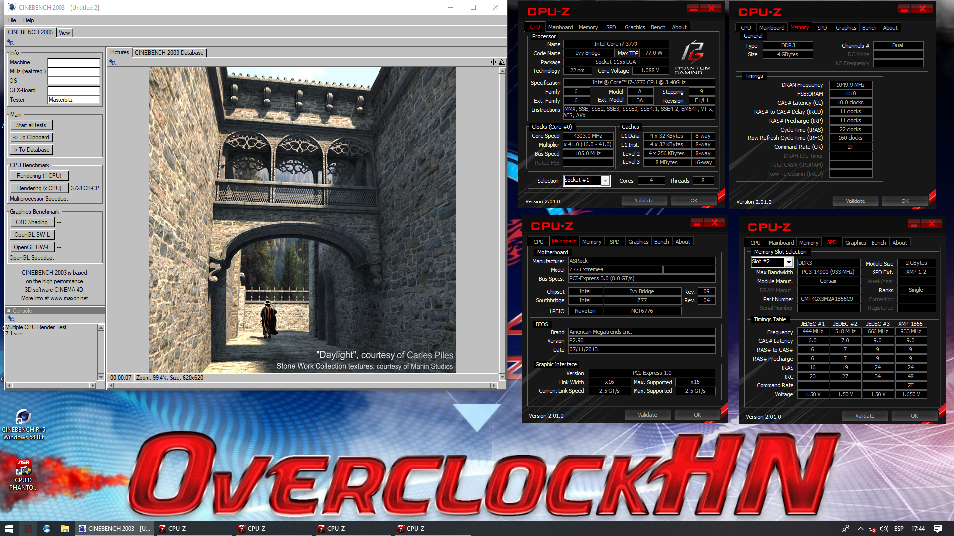The image size is (954, 536).
Task: Open the People icon in system tray
Action: click(845, 529)
